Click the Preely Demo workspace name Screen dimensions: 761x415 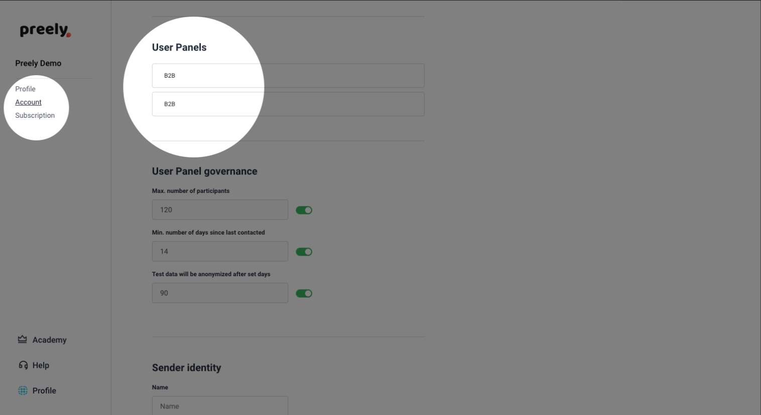coord(38,63)
